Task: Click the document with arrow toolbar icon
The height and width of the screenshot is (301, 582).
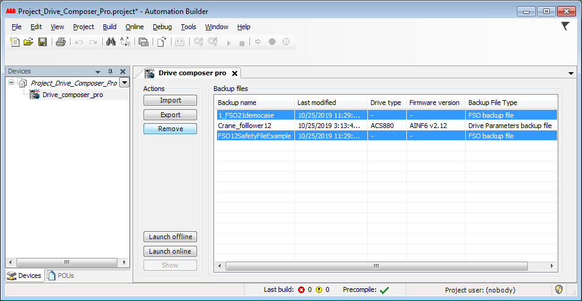Action: click(161, 42)
